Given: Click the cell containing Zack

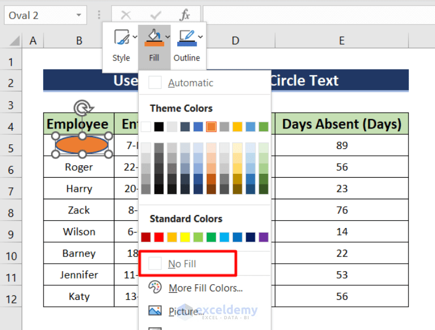Looking at the screenshot, I should point(79,210).
